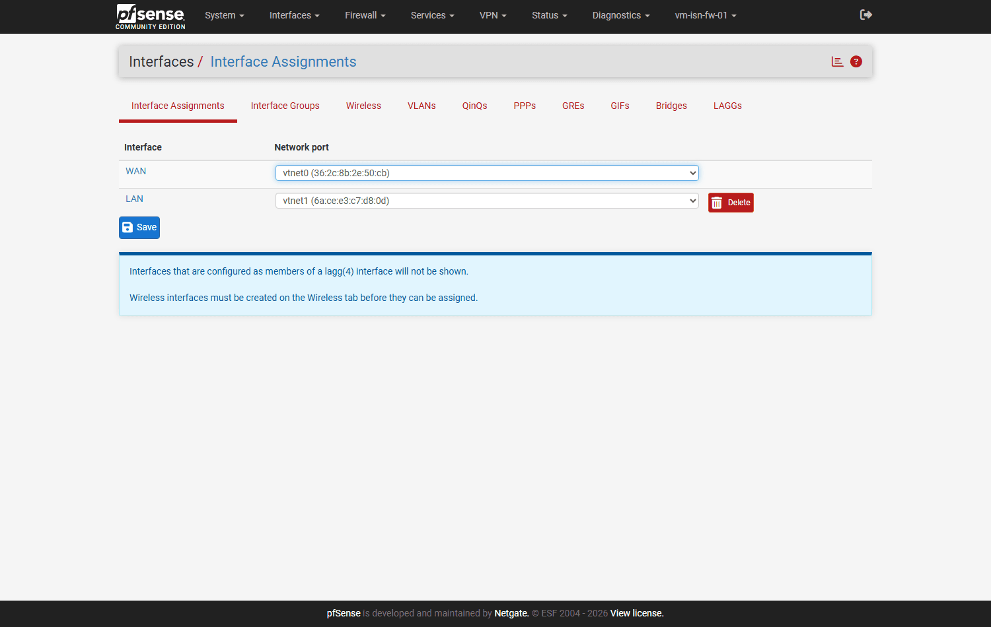Viewport: 991px width, 627px height.
Task: Switch to the Bridges tab
Action: pyautogui.click(x=671, y=106)
